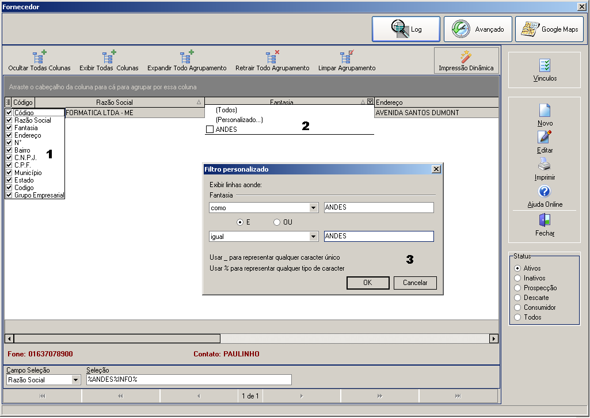Select the Ativos status radio
This screenshot has height=418, width=590.
(x=517, y=268)
